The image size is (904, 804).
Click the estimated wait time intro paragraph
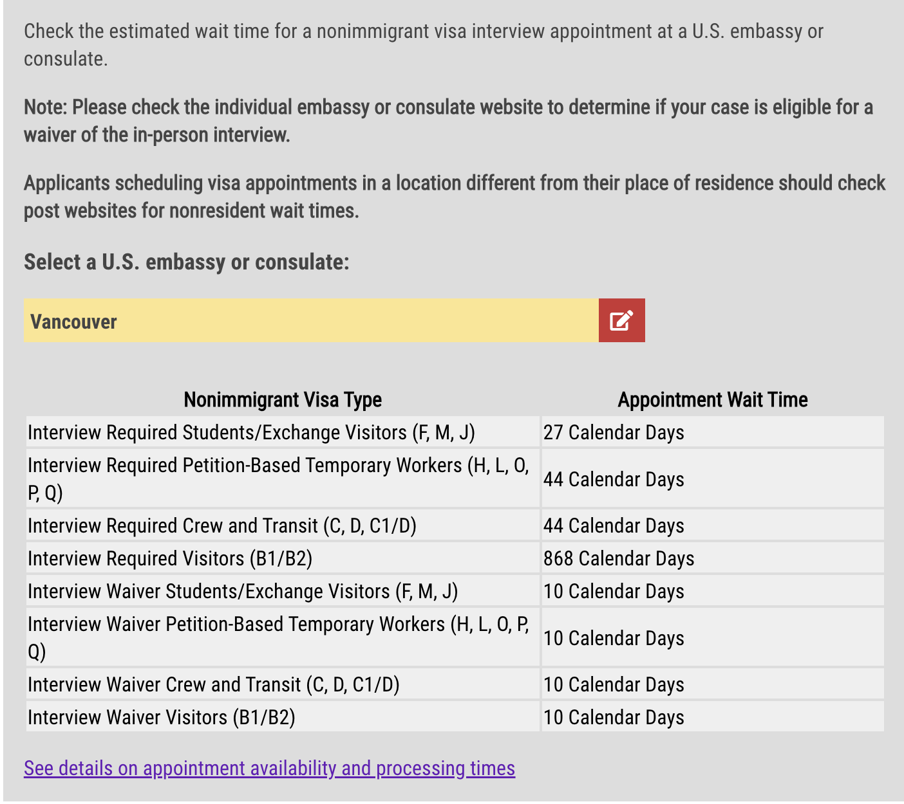click(x=424, y=44)
